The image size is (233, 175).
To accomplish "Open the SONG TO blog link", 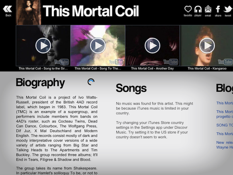I will pos(225,125).
